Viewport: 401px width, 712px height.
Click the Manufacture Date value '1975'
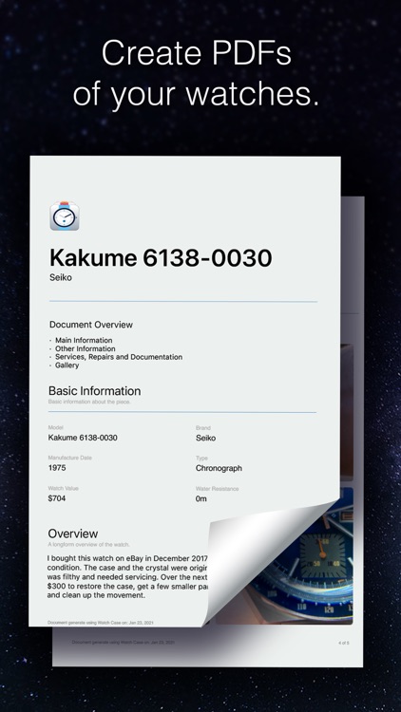click(57, 468)
